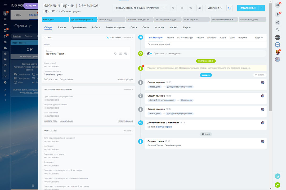Viewport: 286px width, 190px height.
Task: Switch to the Товары tab
Action: (62, 27)
